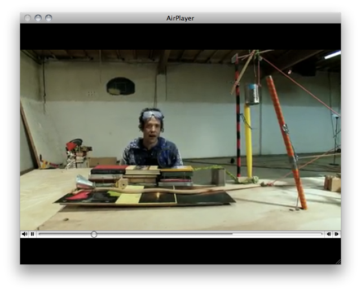Click the window resize grip corner
The height and width of the screenshot is (292, 361).
(x=338, y=262)
